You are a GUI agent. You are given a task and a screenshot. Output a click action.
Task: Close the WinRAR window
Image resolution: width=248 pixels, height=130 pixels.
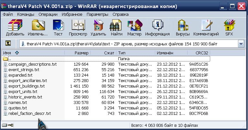coord(242,6)
